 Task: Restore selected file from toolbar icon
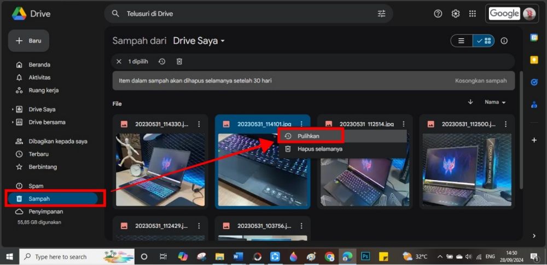tap(161, 62)
